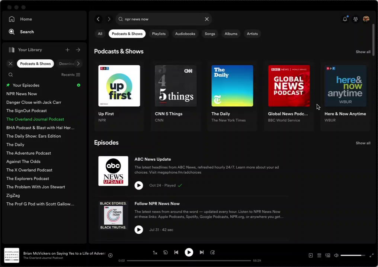The height and width of the screenshot is (267, 378).
Task: Seek within the playback progress bar
Action: (x=189, y=261)
